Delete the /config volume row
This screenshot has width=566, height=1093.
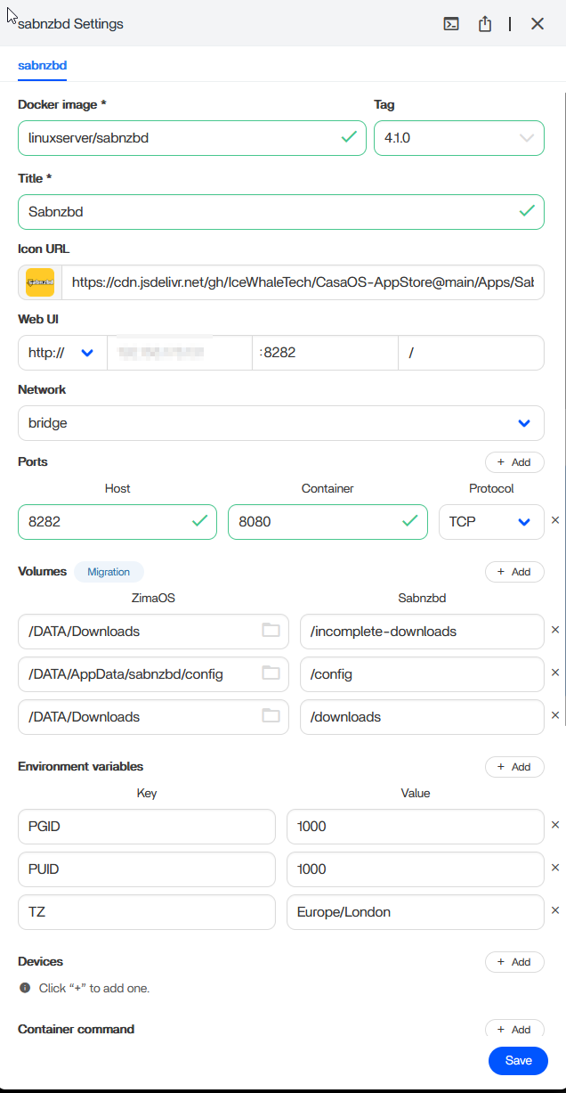click(x=555, y=673)
